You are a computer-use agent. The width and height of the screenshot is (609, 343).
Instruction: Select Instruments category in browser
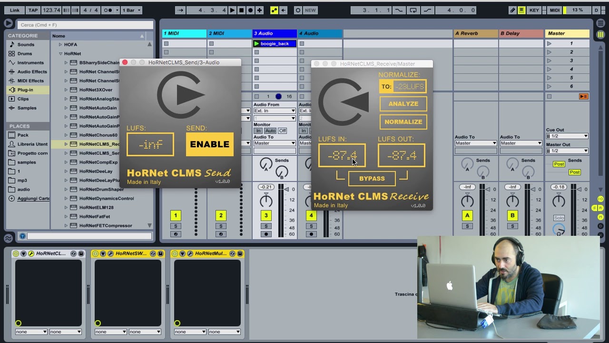pos(30,62)
